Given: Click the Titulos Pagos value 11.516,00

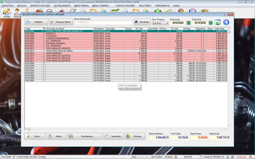Looking at the screenshot, I should [199, 138].
